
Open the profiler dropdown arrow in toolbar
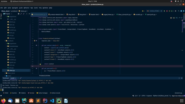pyautogui.click(x=174, y=11)
